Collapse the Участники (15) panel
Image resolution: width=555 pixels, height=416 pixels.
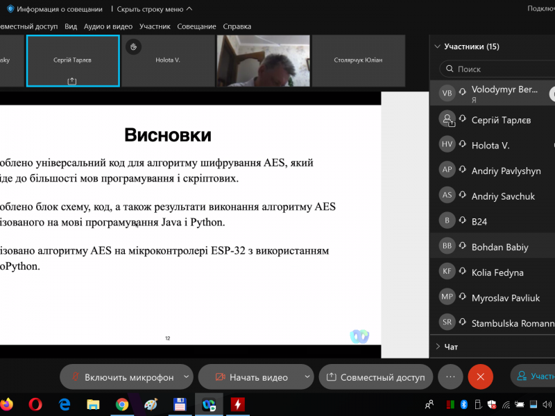pos(437,47)
